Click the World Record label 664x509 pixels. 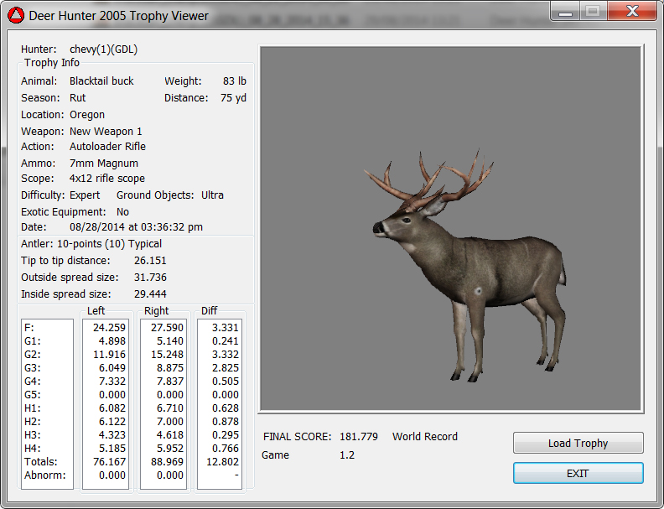[x=424, y=437]
